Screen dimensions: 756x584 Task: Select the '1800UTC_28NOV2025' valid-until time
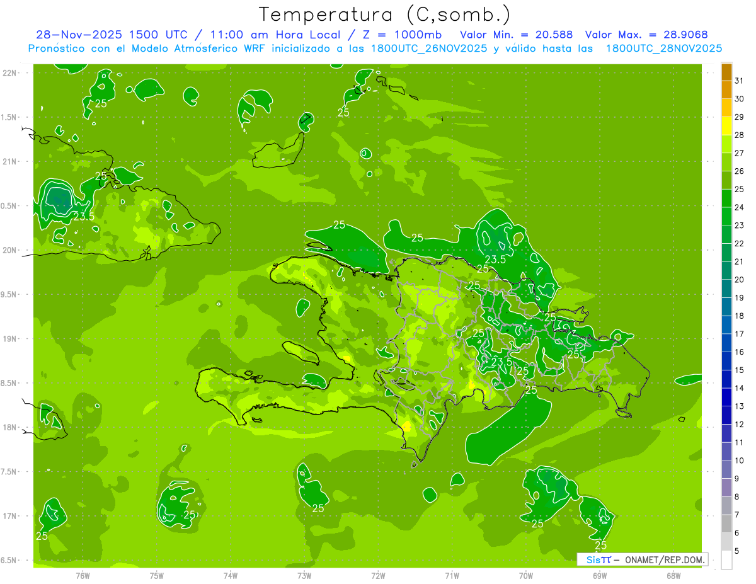tap(663, 49)
